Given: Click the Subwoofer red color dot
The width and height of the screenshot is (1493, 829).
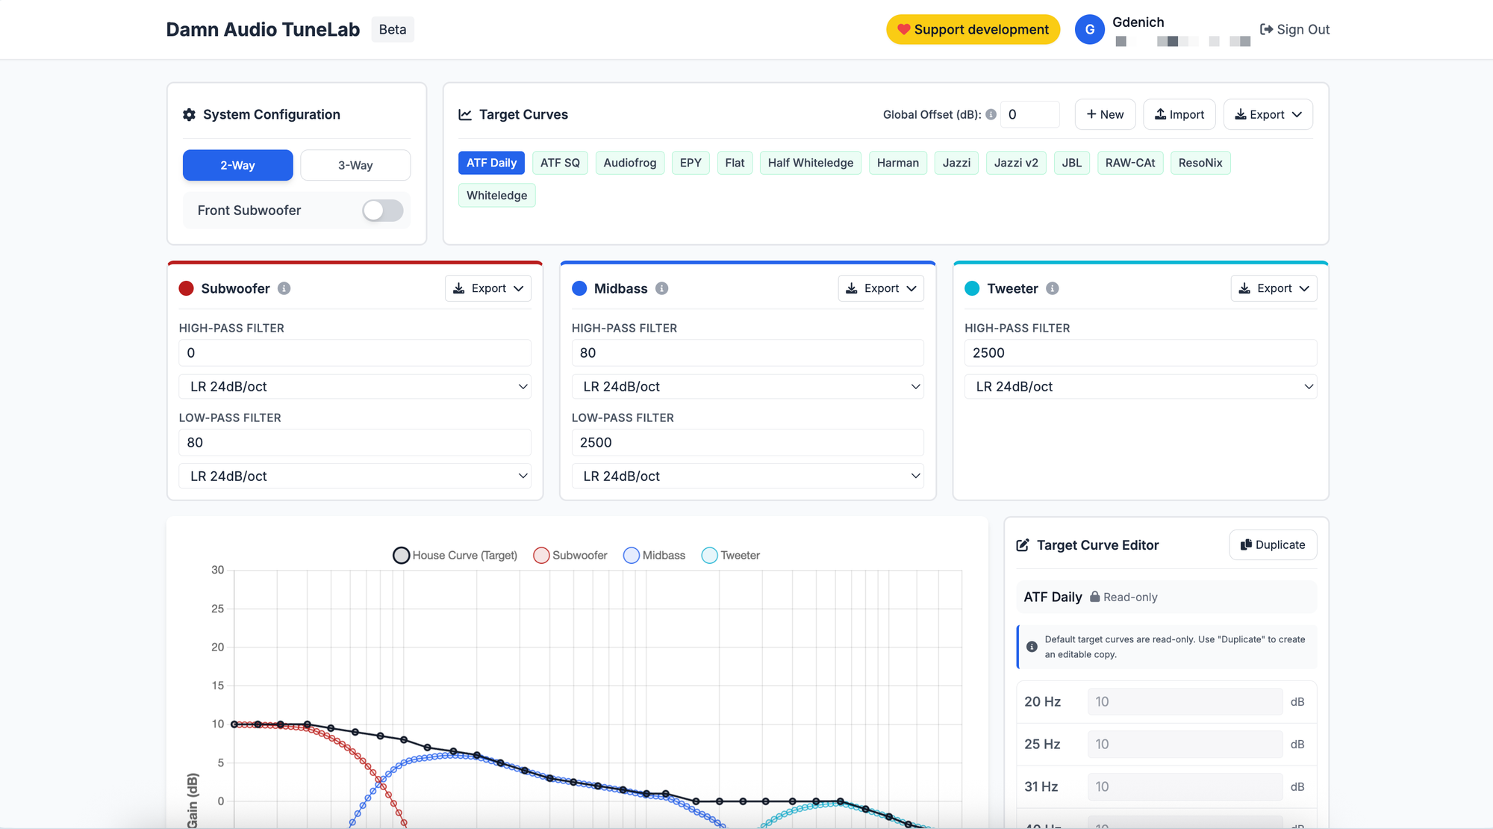Looking at the screenshot, I should click(187, 288).
